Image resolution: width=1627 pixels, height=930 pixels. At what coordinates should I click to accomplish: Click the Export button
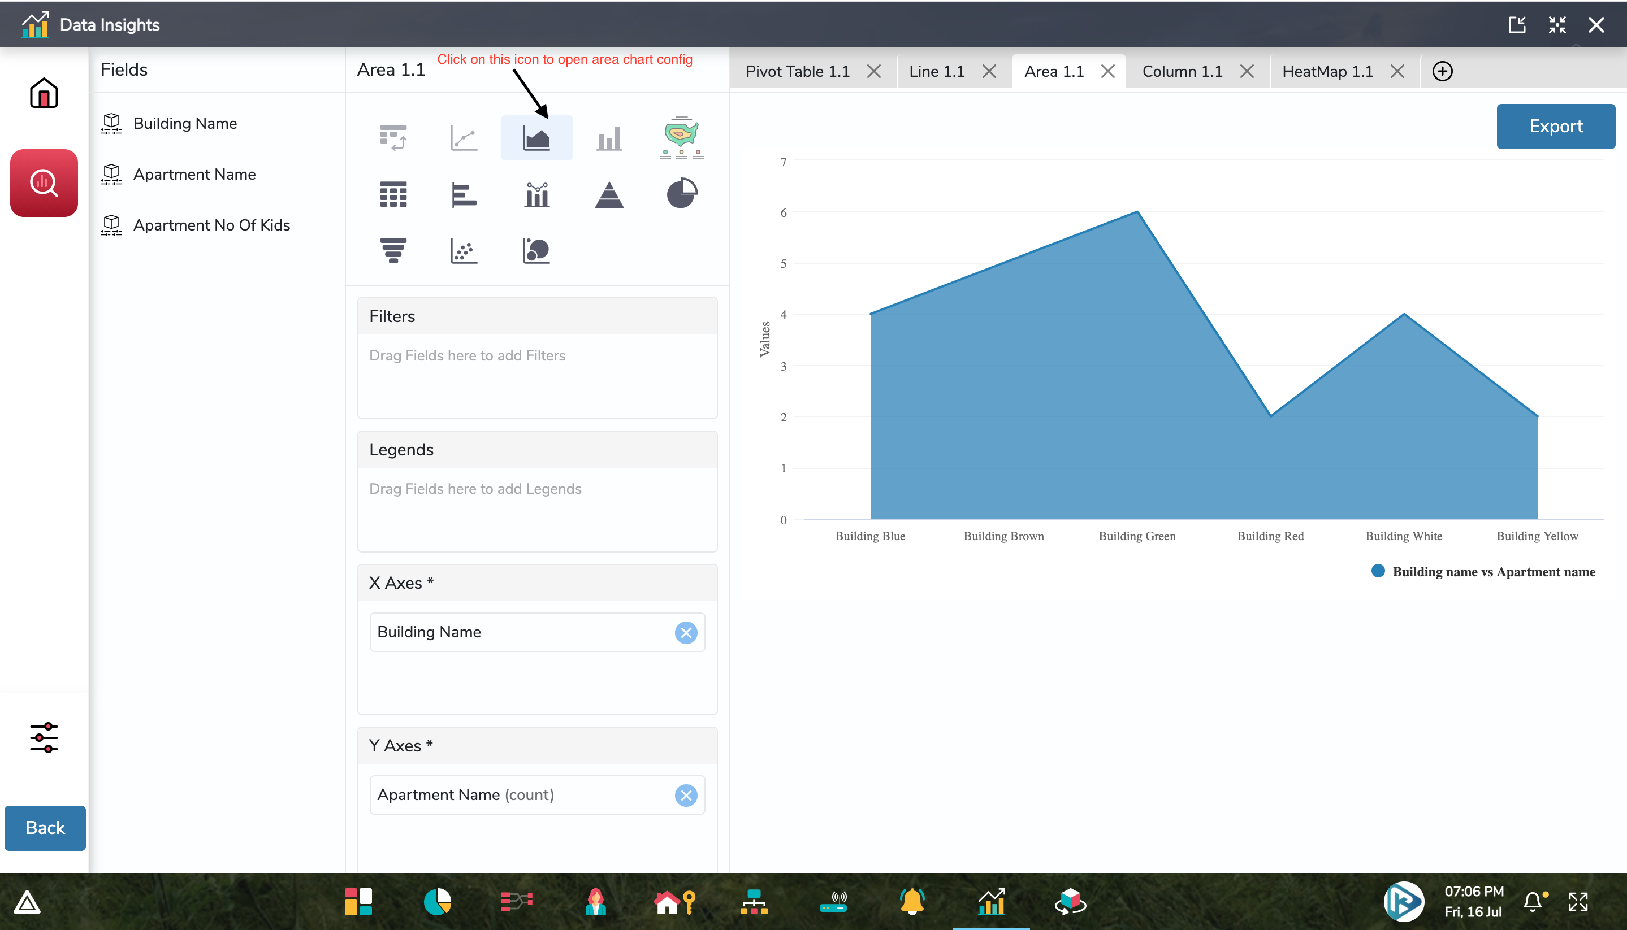1555,127
